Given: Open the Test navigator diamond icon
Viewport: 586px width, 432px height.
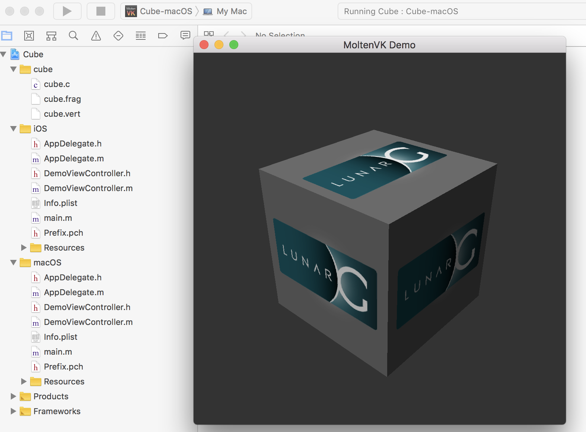Looking at the screenshot, I should tap(118, 36).
